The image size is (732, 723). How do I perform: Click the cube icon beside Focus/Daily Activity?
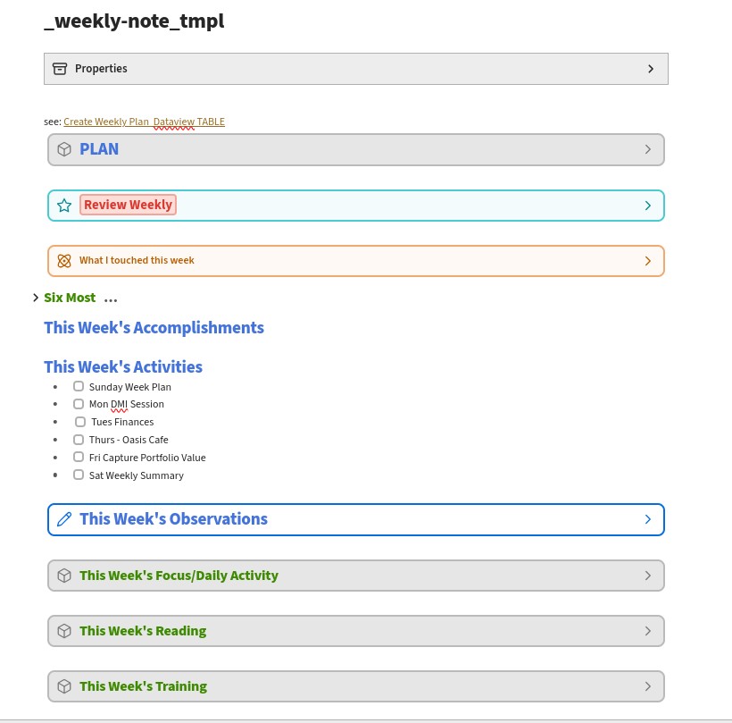(x=64, y=576)
